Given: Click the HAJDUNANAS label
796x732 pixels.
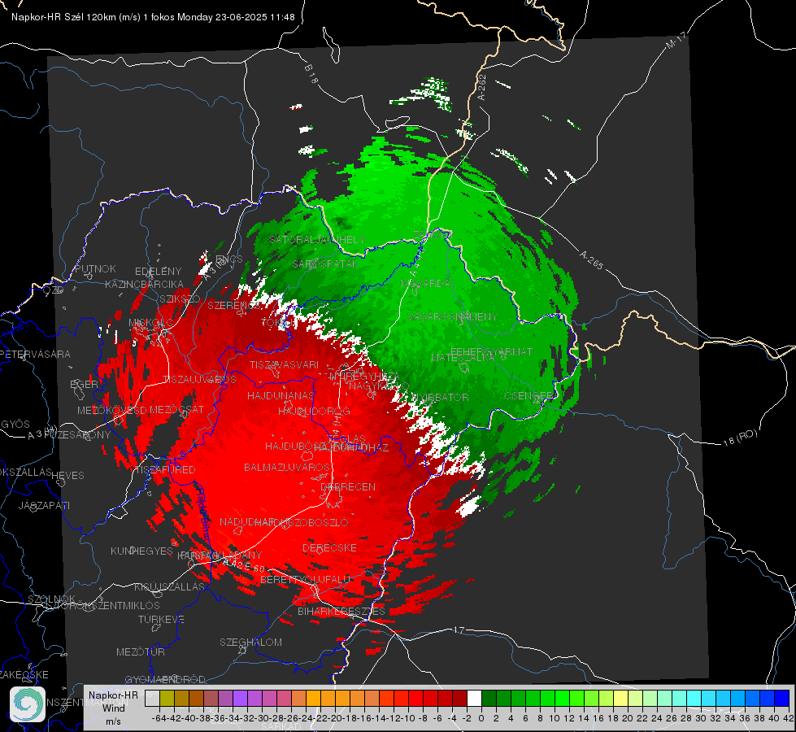Looking at the screenshot, I should 281,396.
